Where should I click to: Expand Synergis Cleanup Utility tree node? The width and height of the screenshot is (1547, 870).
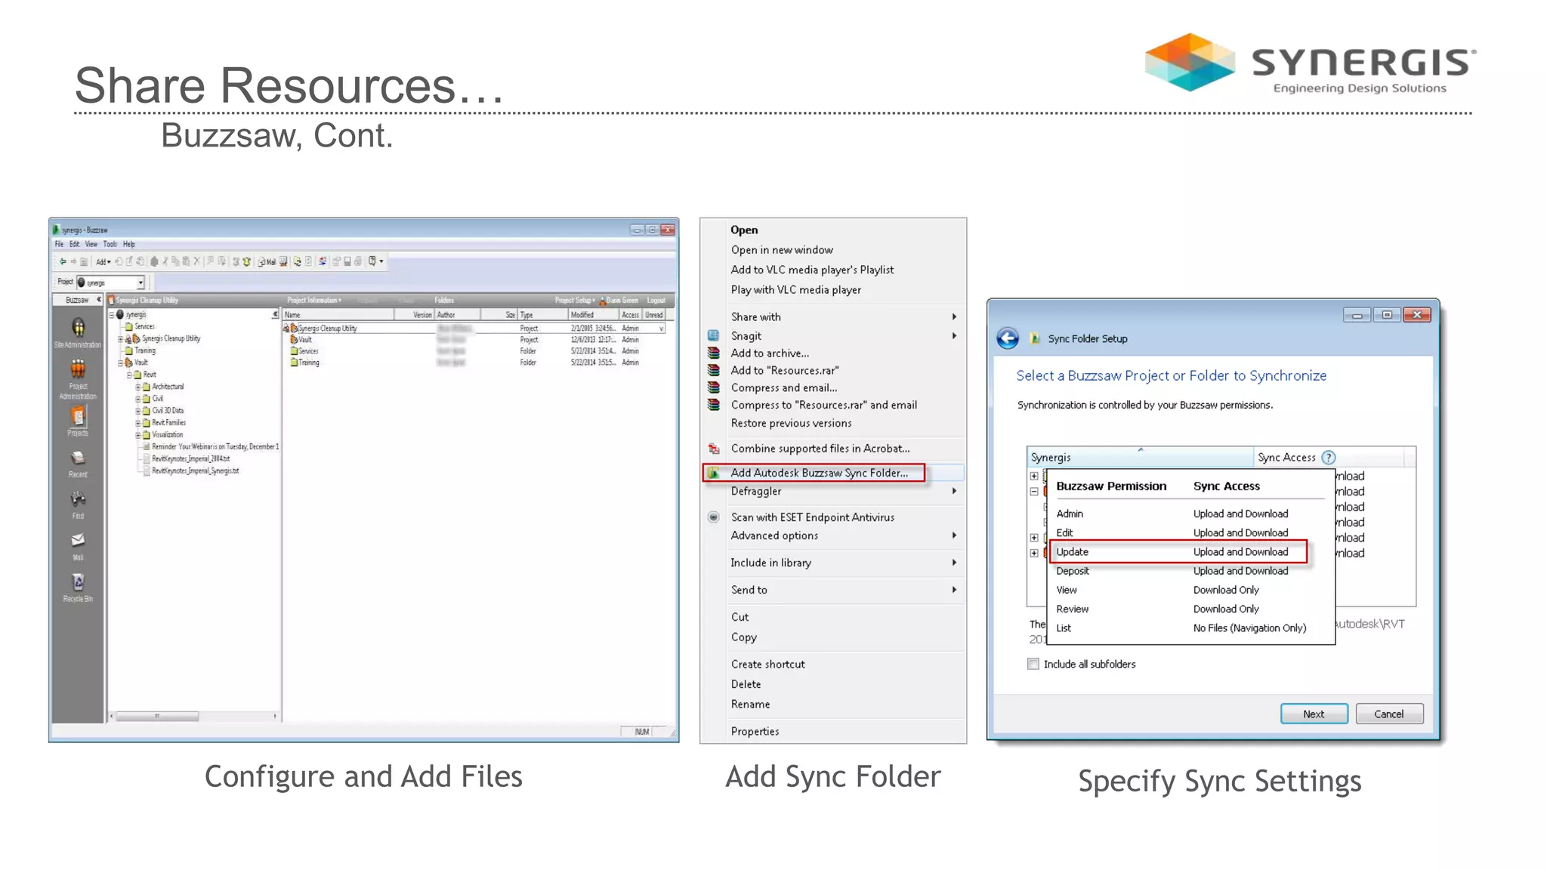(120, 339)
